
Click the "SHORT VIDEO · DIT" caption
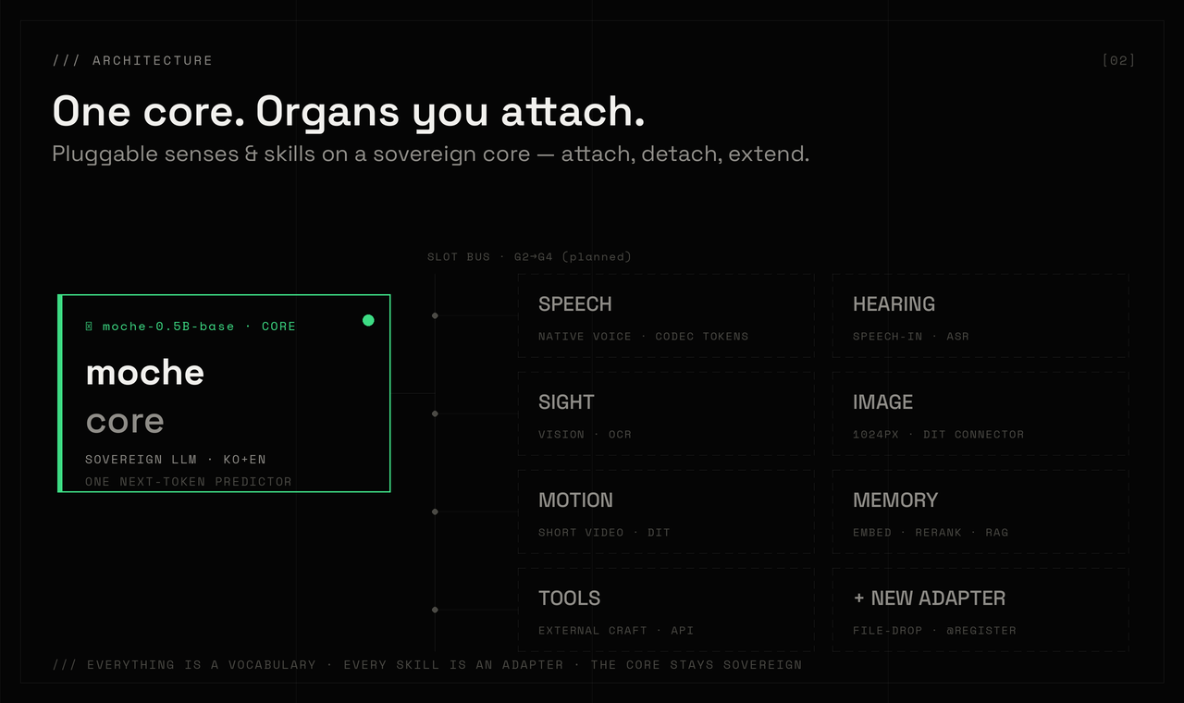click(604, 533)
